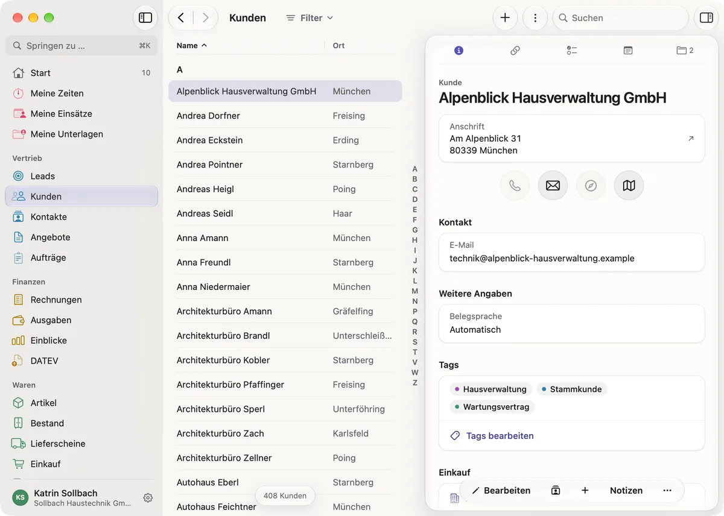Open Angebote in the sidebar
The image size is (724, 516).
81,238
